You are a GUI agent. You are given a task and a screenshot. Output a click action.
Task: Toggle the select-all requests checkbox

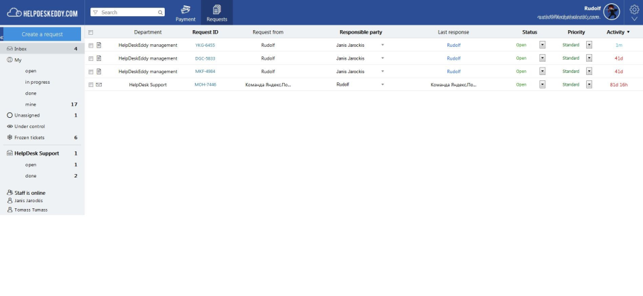click(91, 32)
